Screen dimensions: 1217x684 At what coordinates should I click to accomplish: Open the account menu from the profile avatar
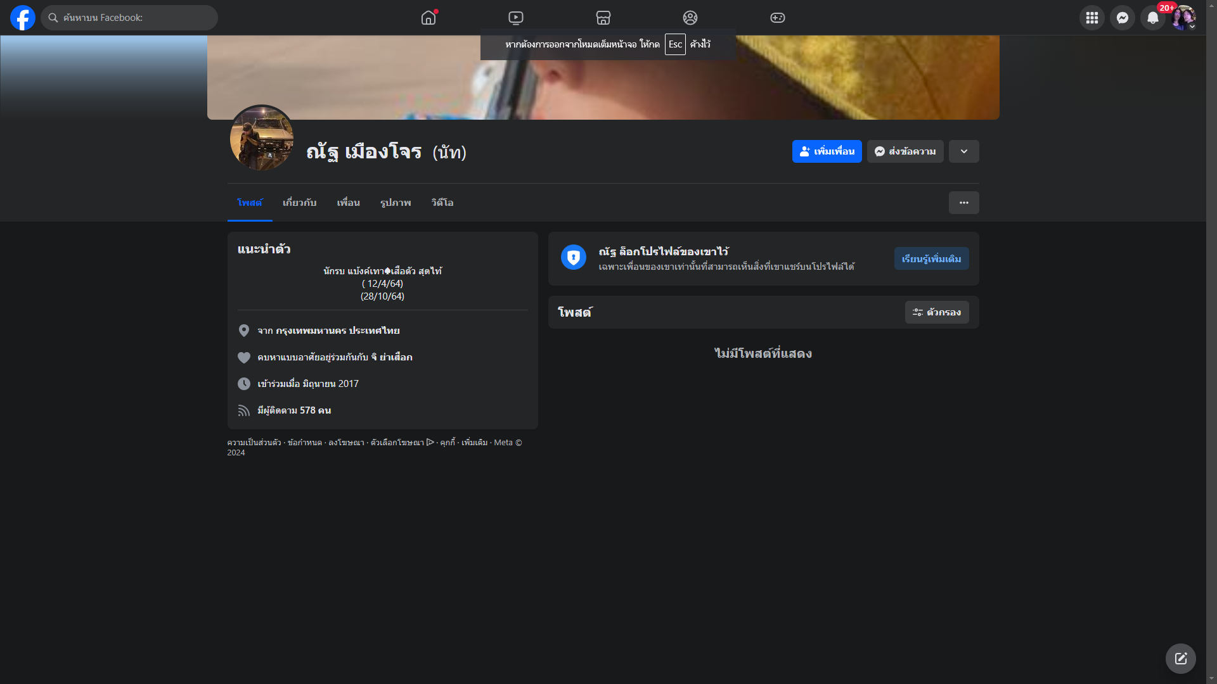(1183, 18)
